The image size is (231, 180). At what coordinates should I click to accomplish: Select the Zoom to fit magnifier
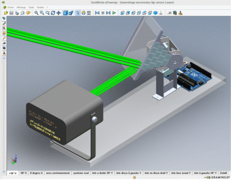37,13
